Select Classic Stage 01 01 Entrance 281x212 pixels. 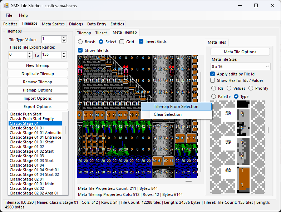pos(35,137)
